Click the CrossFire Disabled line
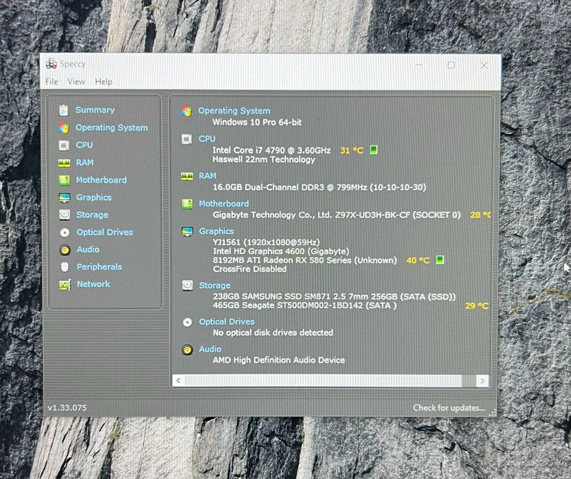This screenshot has height=479, width=571. click(x=250, y=270)
